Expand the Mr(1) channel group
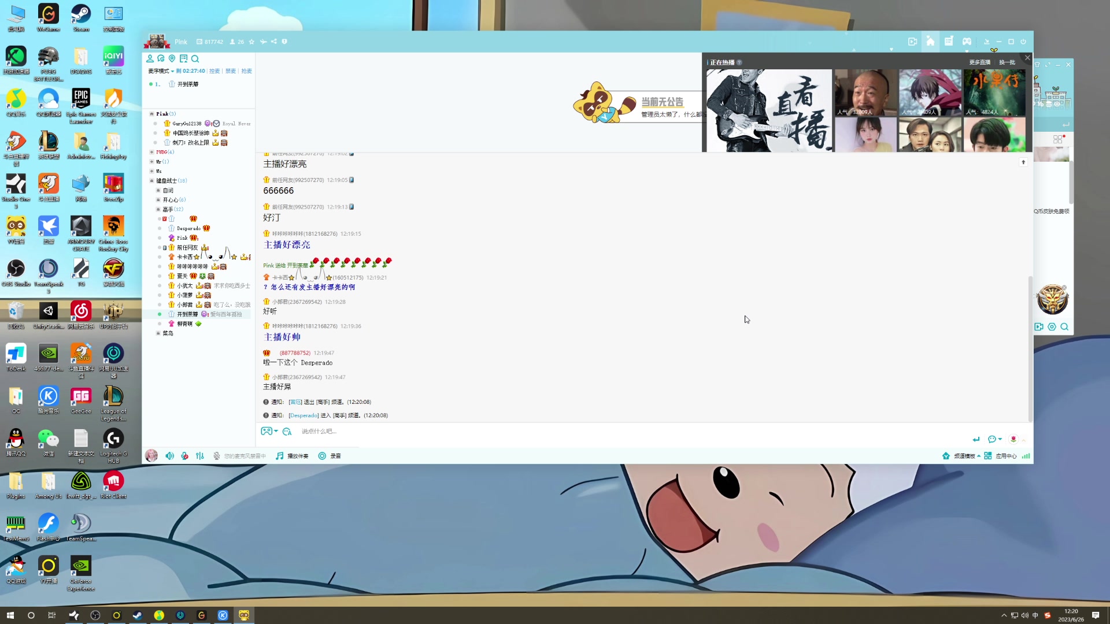Screen dimensions: 1110x624 [151, 162]
